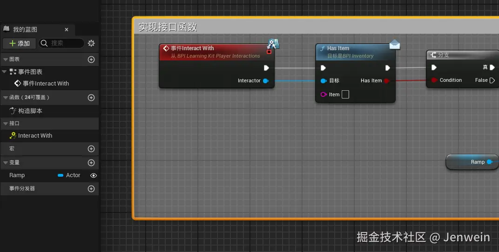Select the 宏 section header
Viewport: 499px width, 252px height.
(49, 149)
